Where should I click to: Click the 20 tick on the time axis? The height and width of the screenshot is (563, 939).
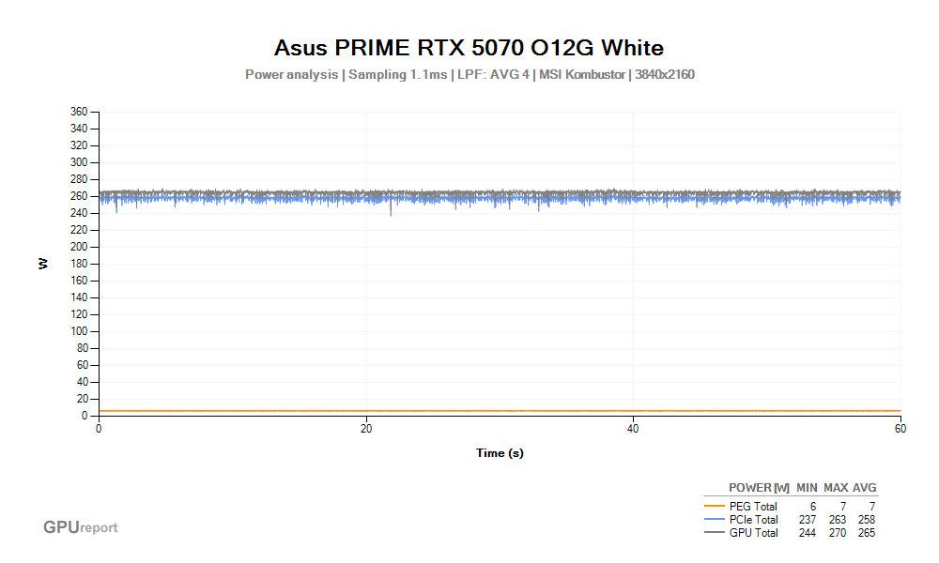point(366,429)
